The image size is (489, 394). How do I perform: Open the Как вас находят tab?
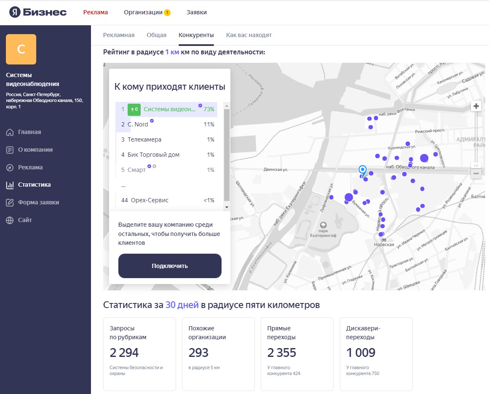[249, 35]
